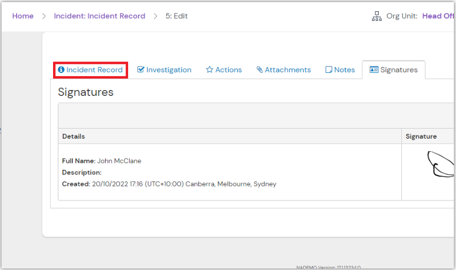Click John McClane's signature image
456x270 pixels.
pos(440,164)
